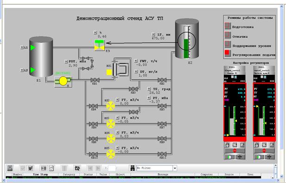Expand detail button next to PT, кПа
This screenshot has height=183, width=286.
(x=149, y=98)
